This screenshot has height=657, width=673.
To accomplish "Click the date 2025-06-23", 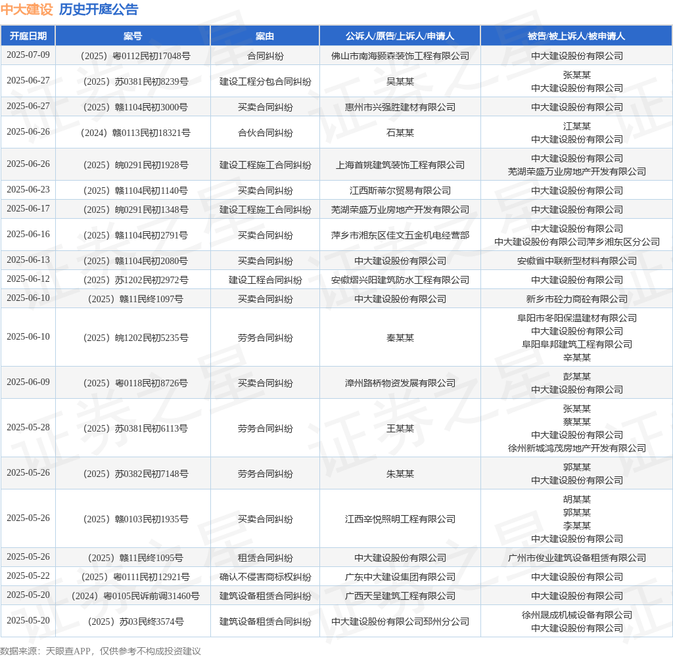I will click(x=28, y=190).
